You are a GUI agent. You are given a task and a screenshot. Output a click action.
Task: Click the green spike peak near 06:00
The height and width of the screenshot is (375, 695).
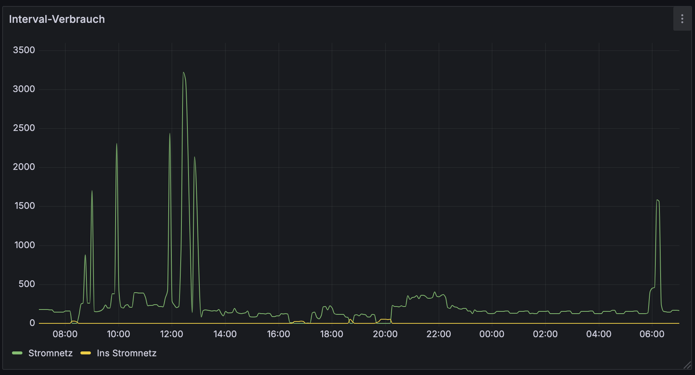coord(657,200)
